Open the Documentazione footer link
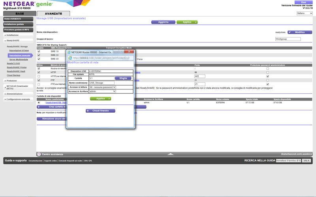316x197 pixels. (36, 161)
